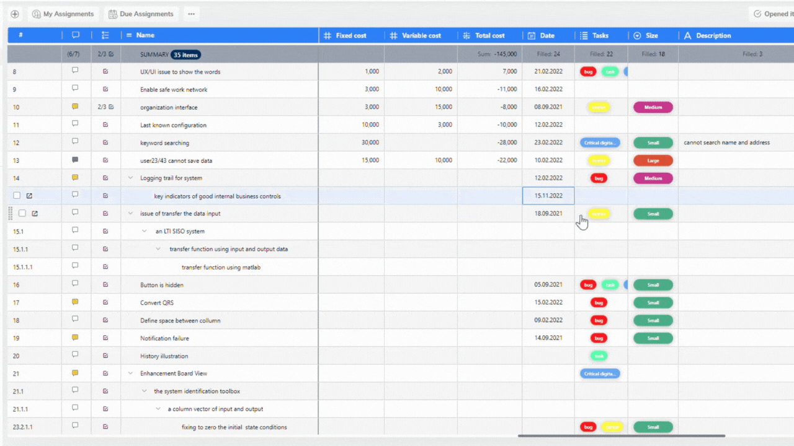Click the 'Fixed cost' column header
Screen dimensions: 794x446
(350, 36)
